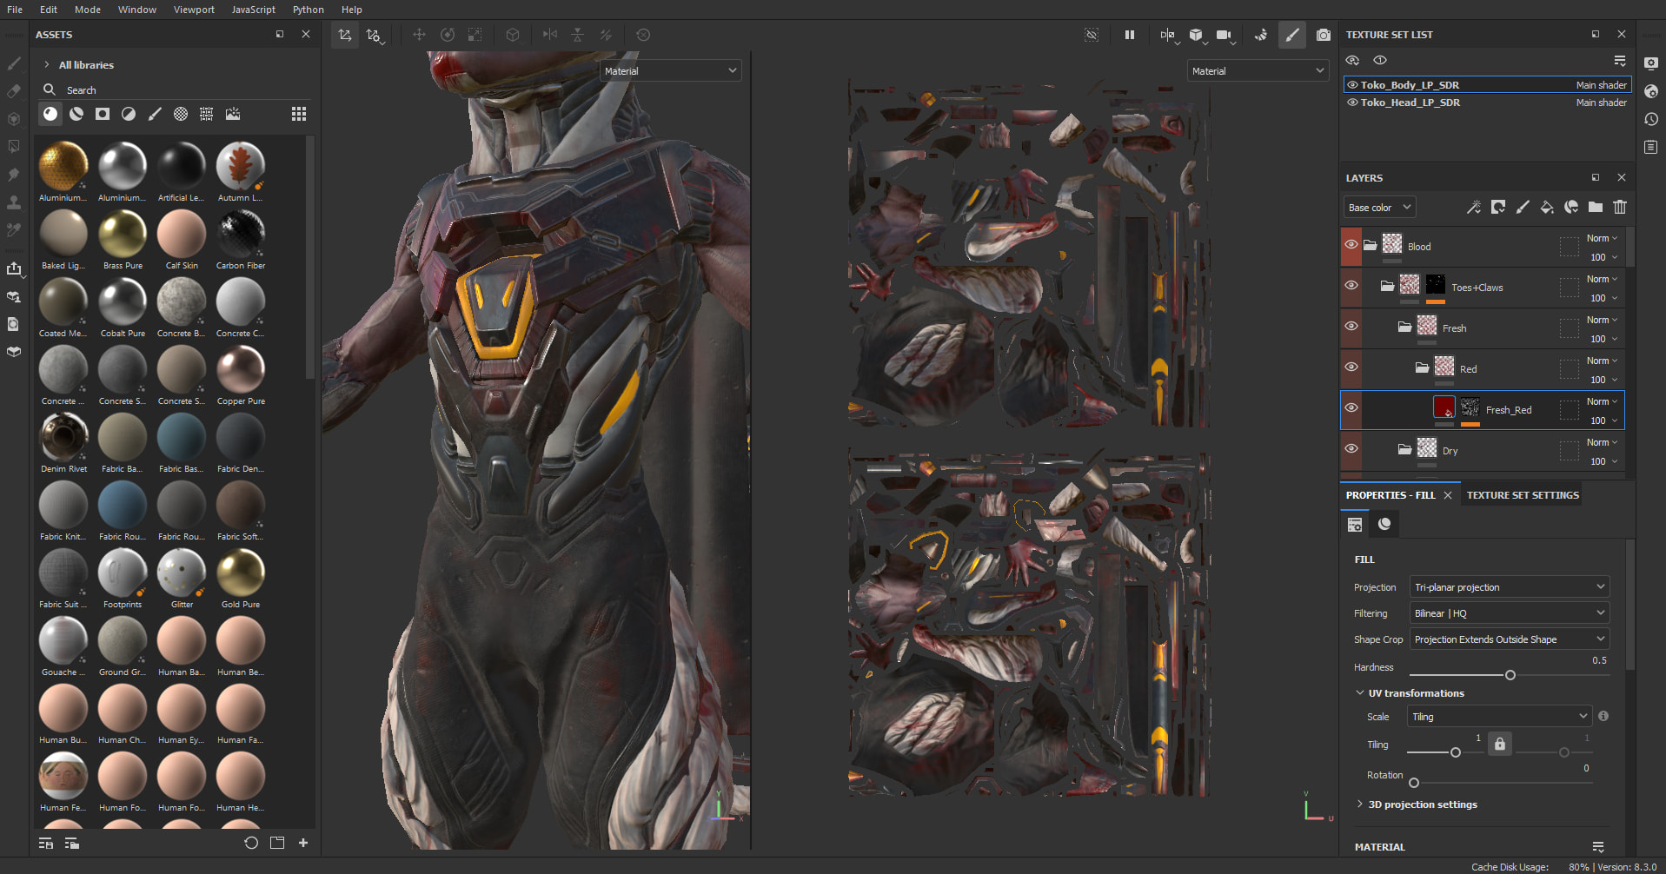Pause the viewport engine computation

pos(1129,35)
